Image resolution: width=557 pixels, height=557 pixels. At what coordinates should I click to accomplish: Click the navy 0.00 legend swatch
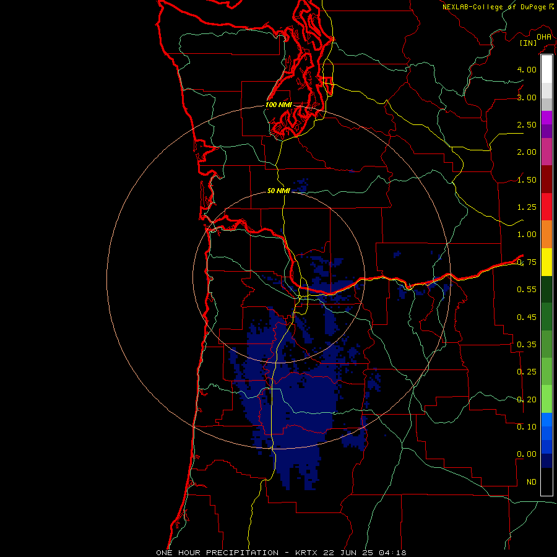(x=546, y=460)
